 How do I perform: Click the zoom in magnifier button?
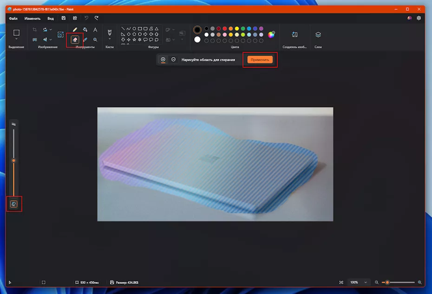coord(419,282)
